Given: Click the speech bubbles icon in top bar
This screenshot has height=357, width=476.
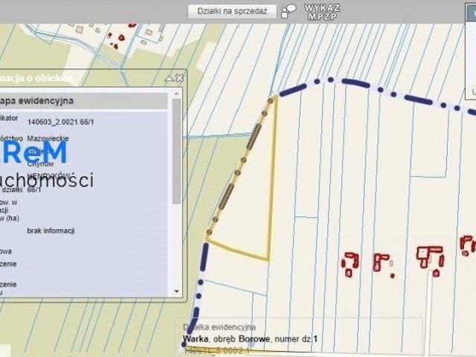Looking at the screenshot, I should tap(289, 11).
